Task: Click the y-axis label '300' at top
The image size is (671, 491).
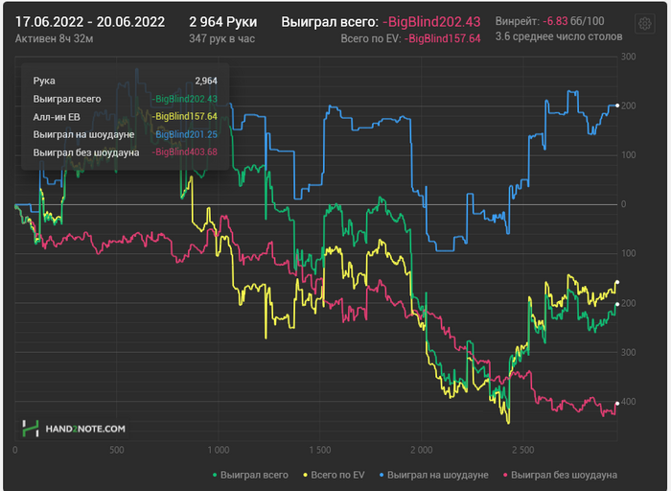Action: [628, 57]
